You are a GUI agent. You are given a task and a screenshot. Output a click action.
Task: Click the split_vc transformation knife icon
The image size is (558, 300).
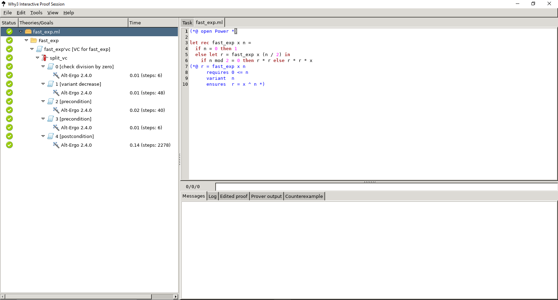45,58
